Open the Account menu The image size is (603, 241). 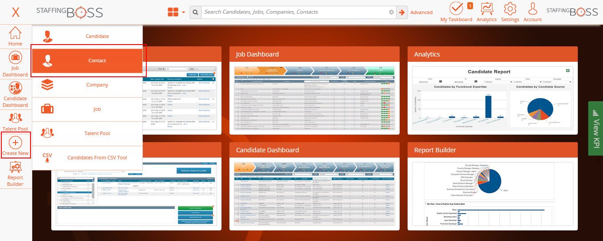click(533, 12)
